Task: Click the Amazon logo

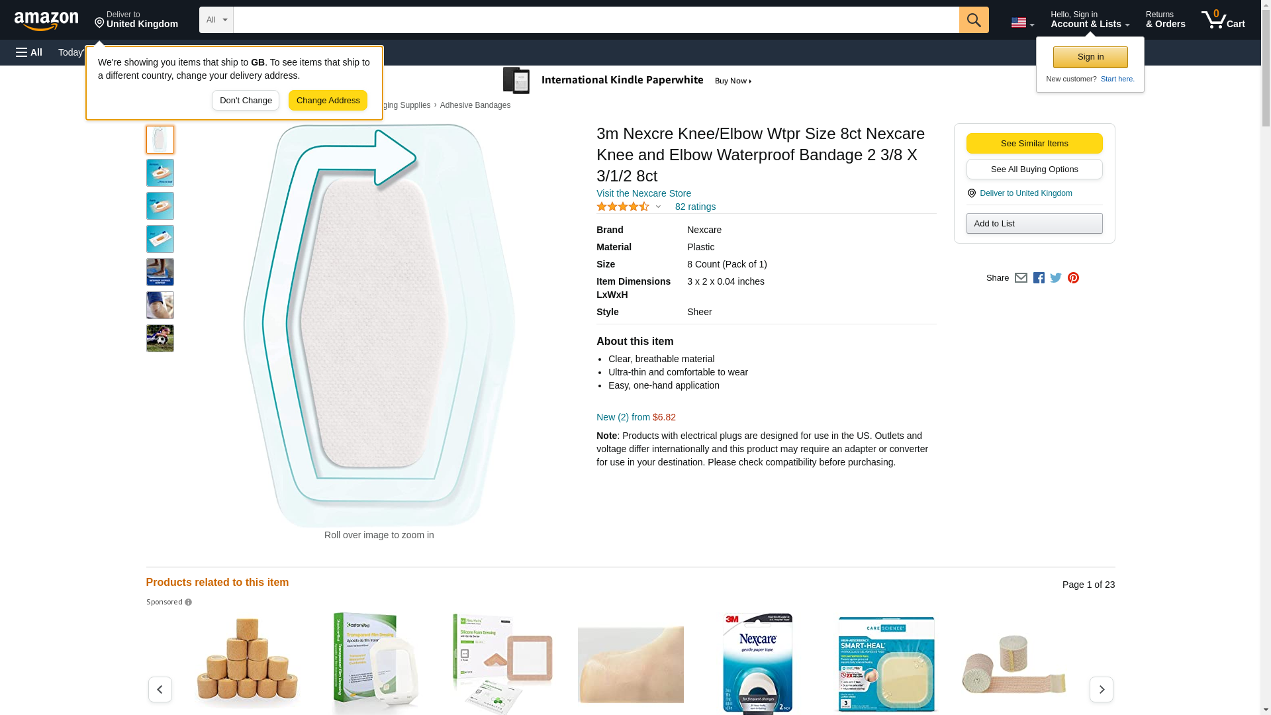Action: coord(46,21)
